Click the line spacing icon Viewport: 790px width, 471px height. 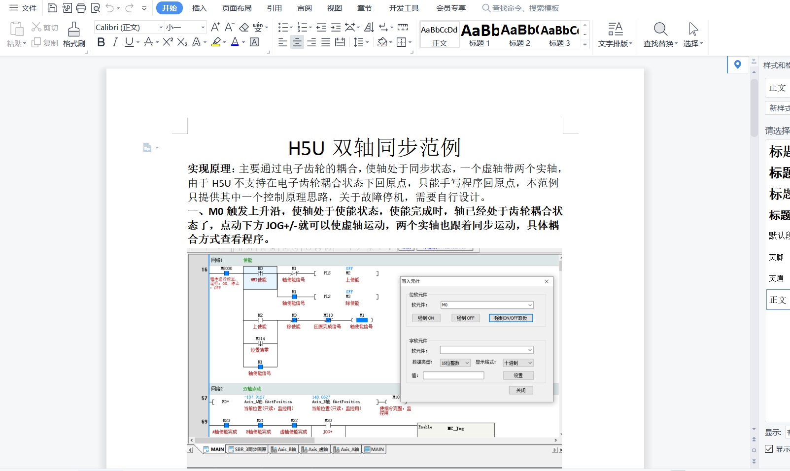click(x=358, y=42)
